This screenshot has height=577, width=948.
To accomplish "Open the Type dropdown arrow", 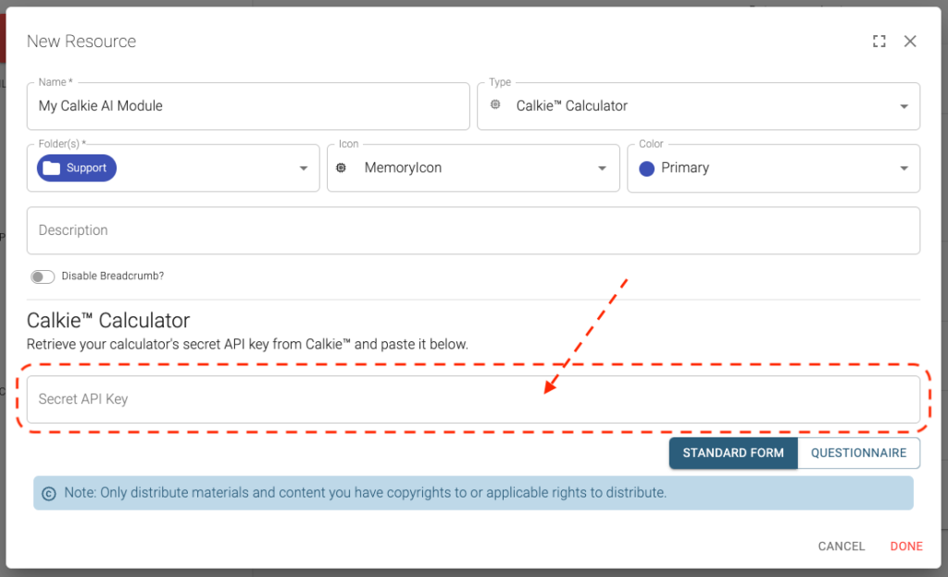I will point(904,106).
